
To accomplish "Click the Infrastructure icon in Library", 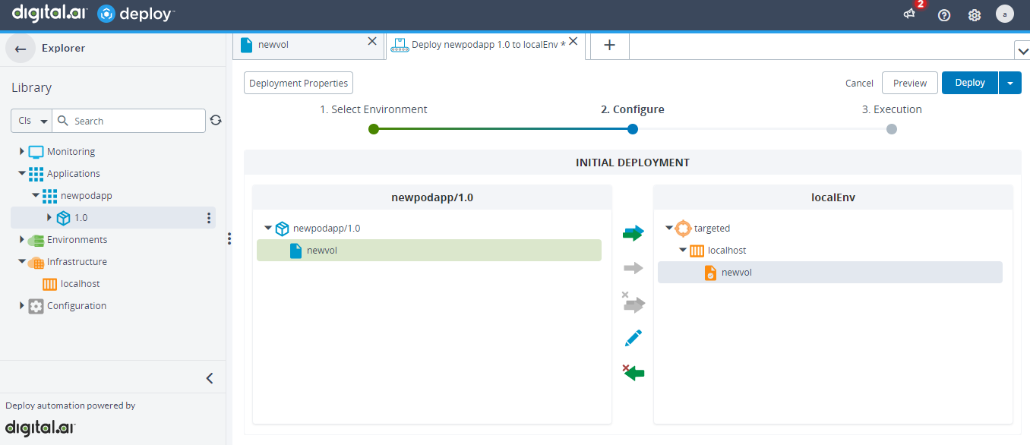I will (x=36, y=262).
